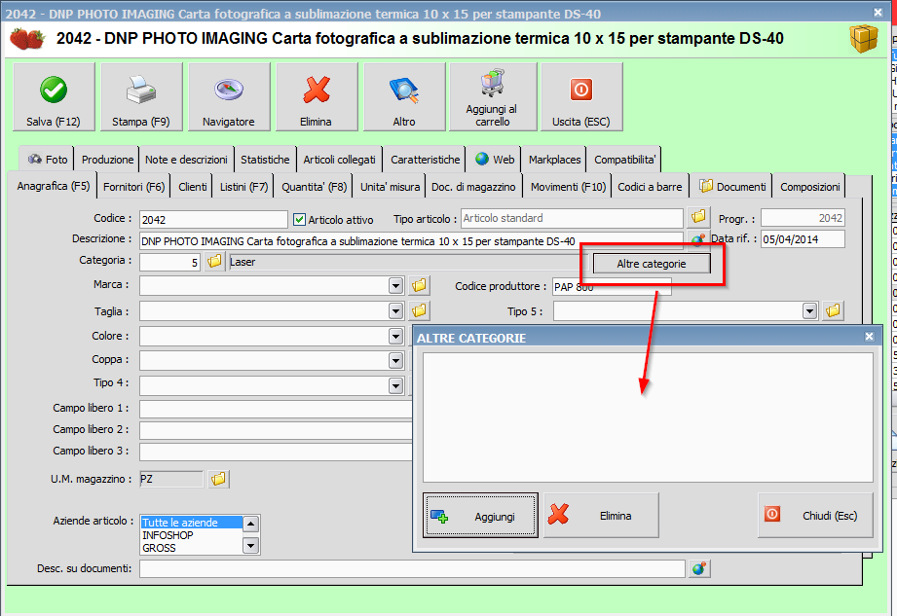Open the Caratteristiche tab

pyautogui.click(x=425, y=160)
